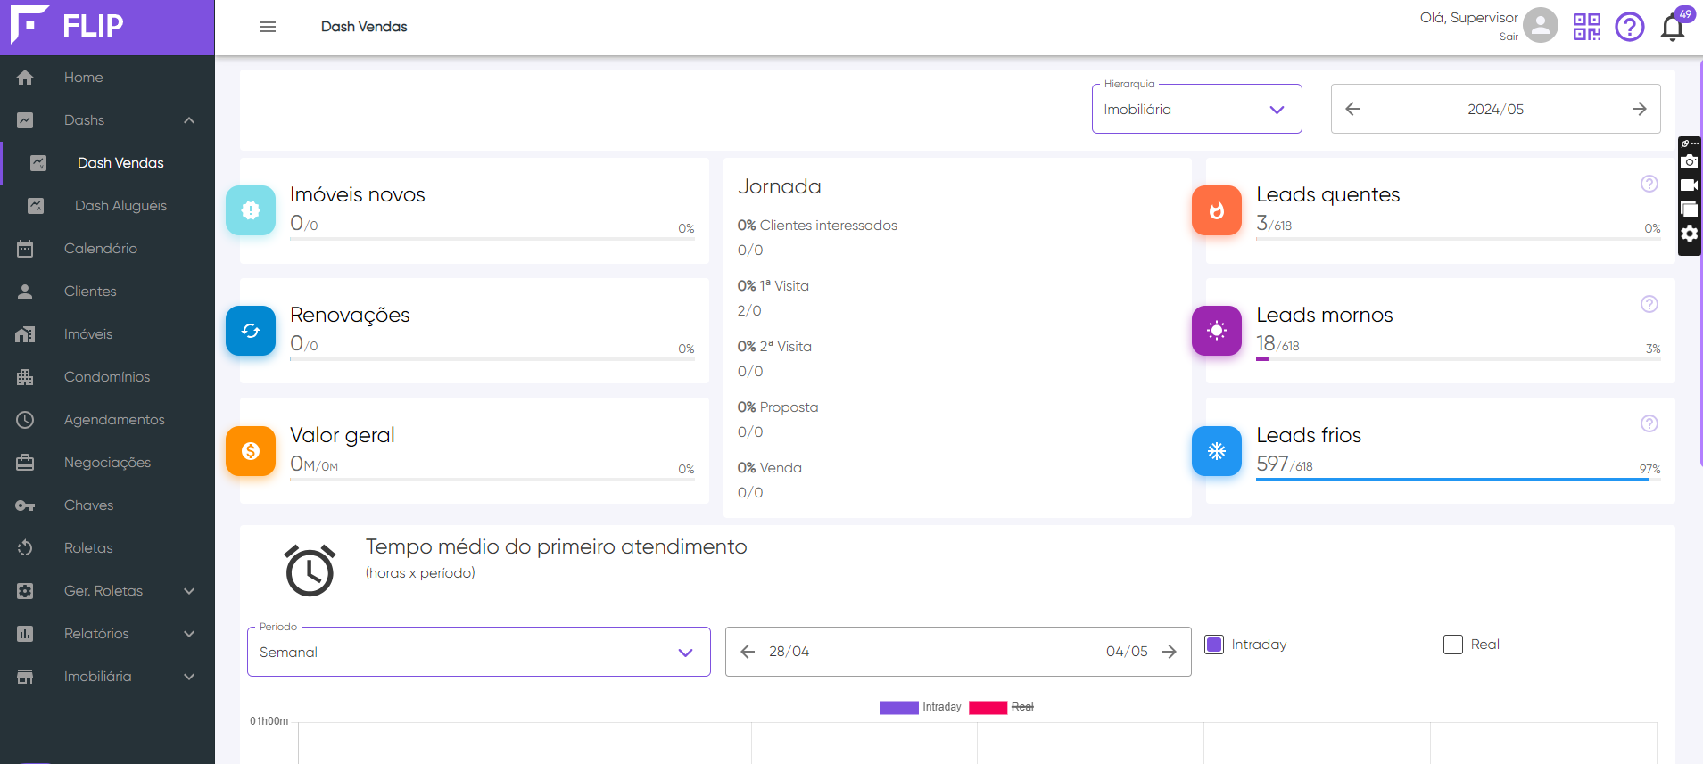Click the Jornada heading
1703x764 pixels.
click(x=779, y=186)
